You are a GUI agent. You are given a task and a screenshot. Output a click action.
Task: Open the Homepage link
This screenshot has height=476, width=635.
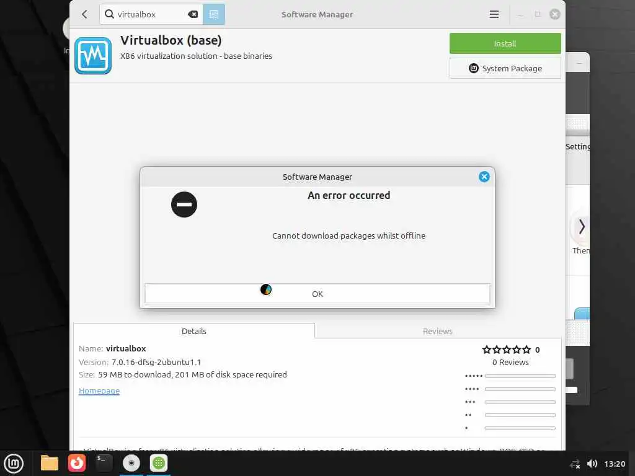99,390
